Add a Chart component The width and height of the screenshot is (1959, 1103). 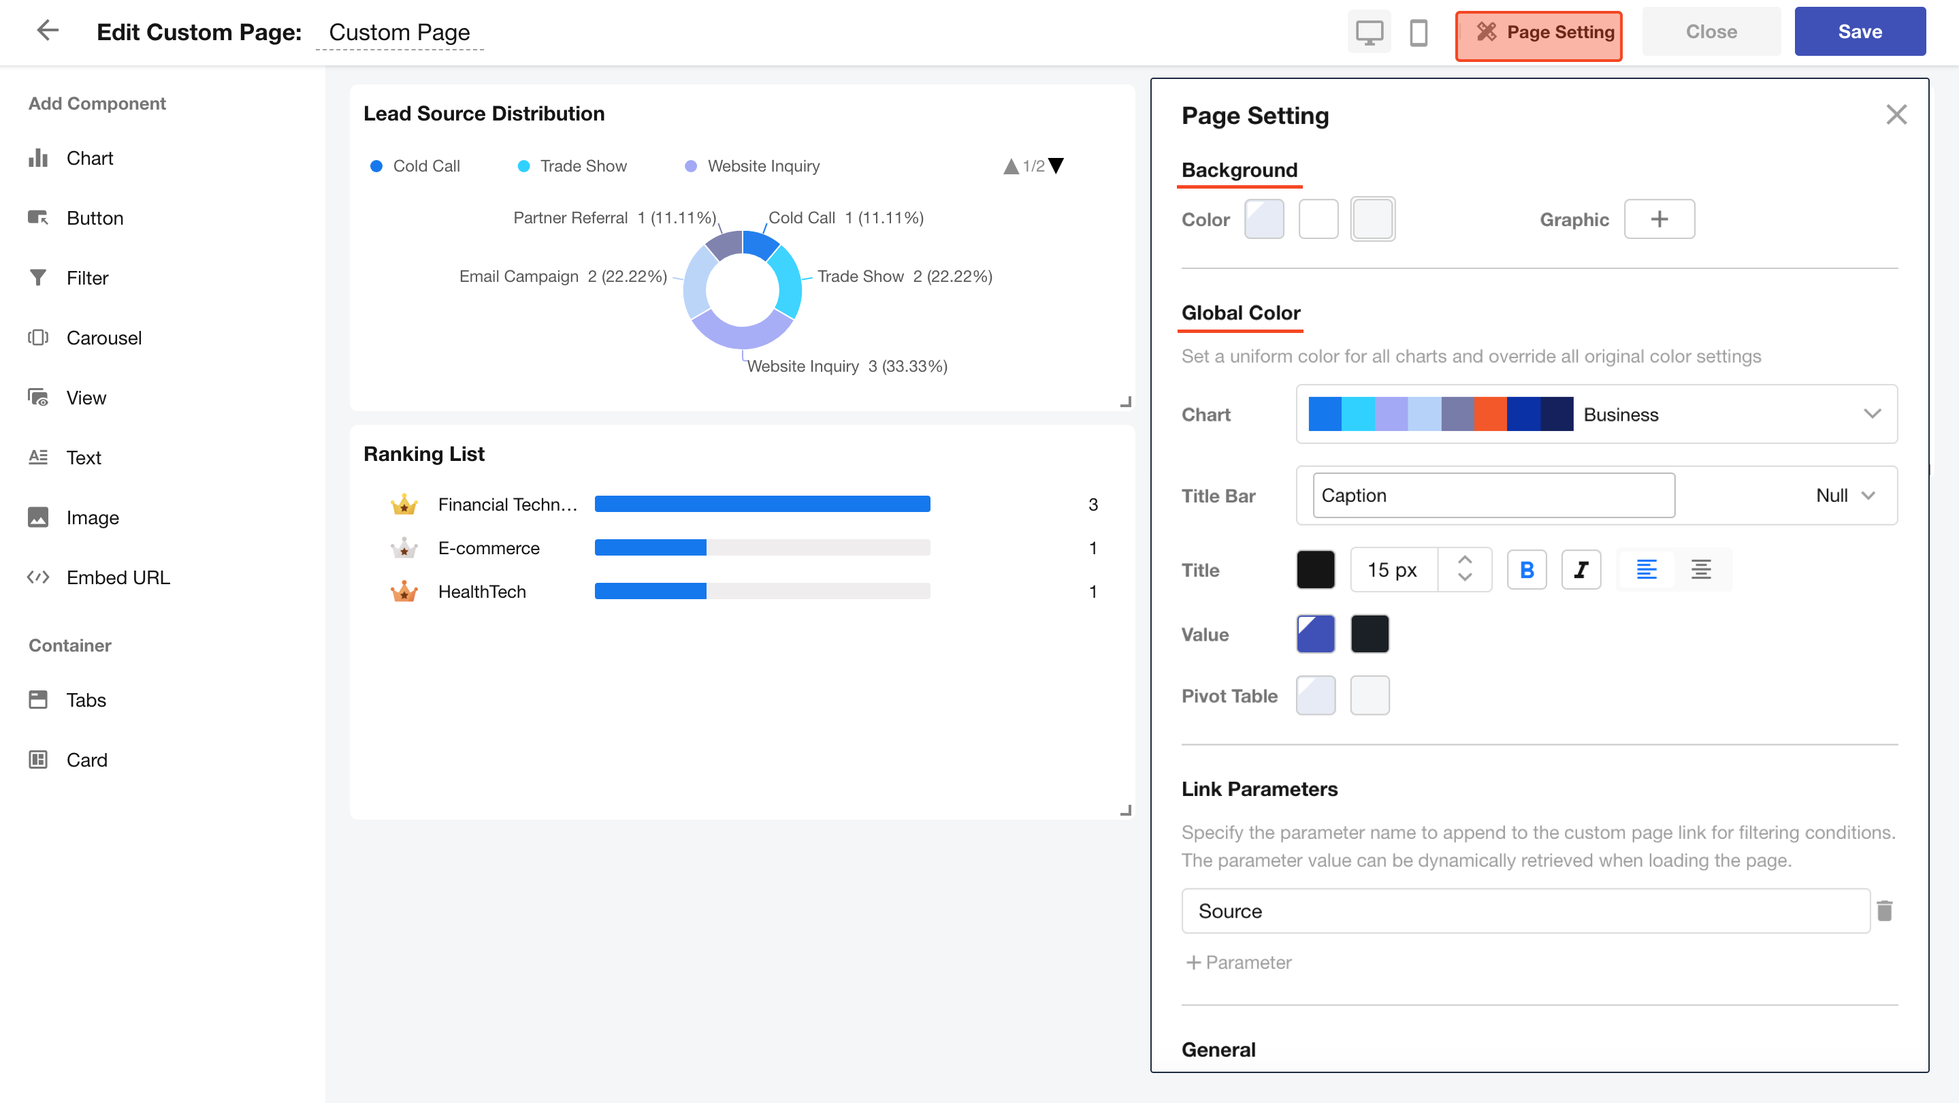(x=89, y=158)
